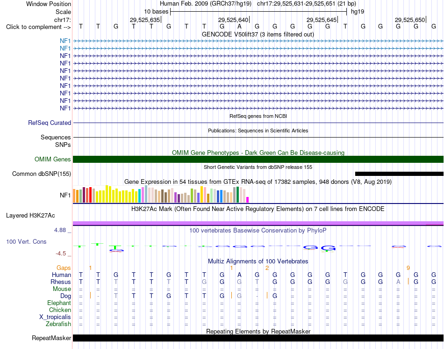
Task: Click the 4.88 conservation scale value
Action: point(60,230)
